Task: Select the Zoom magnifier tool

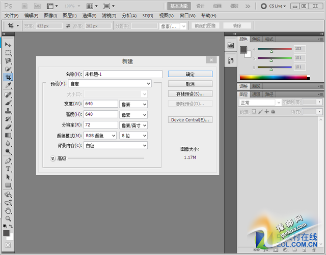Action: pos(8,218)
